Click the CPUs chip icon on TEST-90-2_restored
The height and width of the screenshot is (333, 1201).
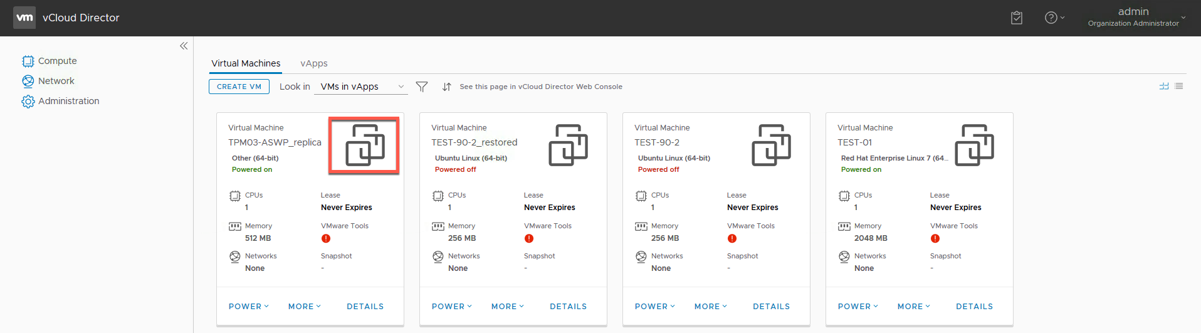coord(438,196)
